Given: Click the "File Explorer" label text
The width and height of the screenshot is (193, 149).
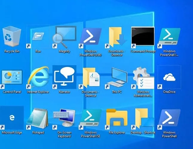Looking at the screenshot, I should [117, 132].
